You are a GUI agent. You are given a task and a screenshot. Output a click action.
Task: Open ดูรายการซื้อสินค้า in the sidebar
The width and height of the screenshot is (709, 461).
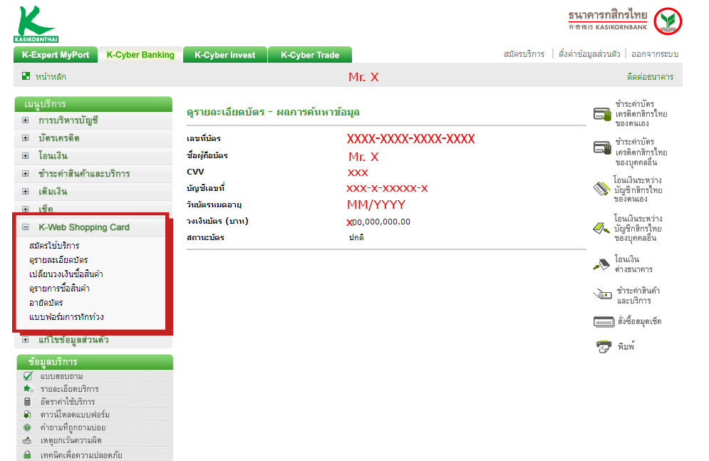(59, 289)
